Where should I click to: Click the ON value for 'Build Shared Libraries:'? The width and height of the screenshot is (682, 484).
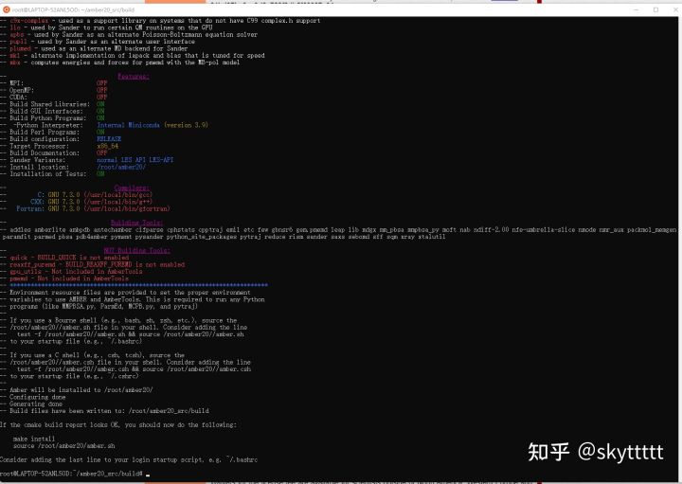[x=100, y=104]
